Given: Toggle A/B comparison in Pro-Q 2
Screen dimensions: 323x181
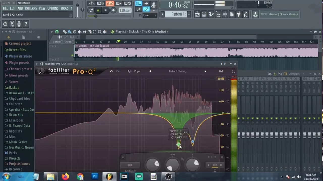Looking at the screenshot, I should [129, 71].
